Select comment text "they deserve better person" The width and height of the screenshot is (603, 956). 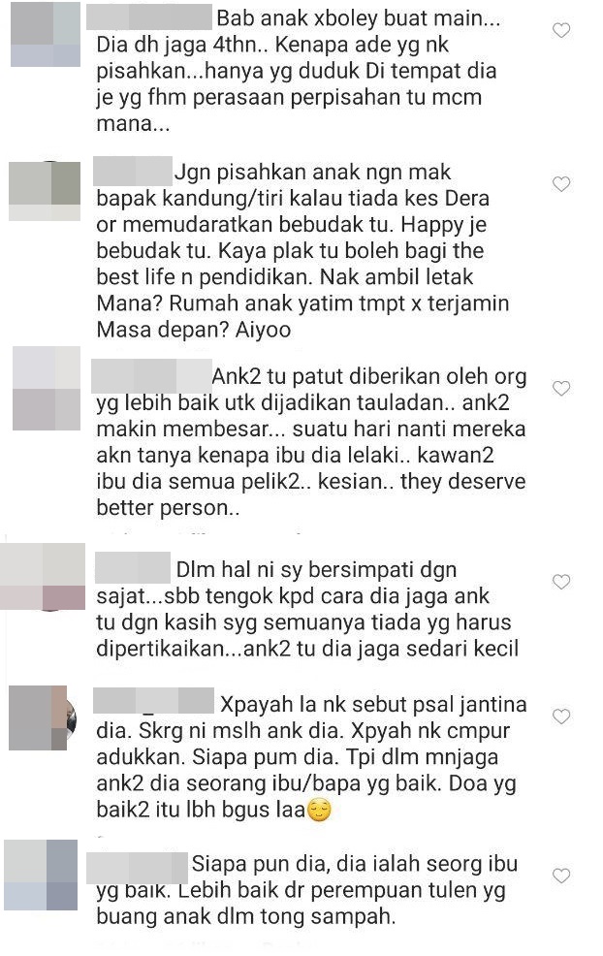311,494
